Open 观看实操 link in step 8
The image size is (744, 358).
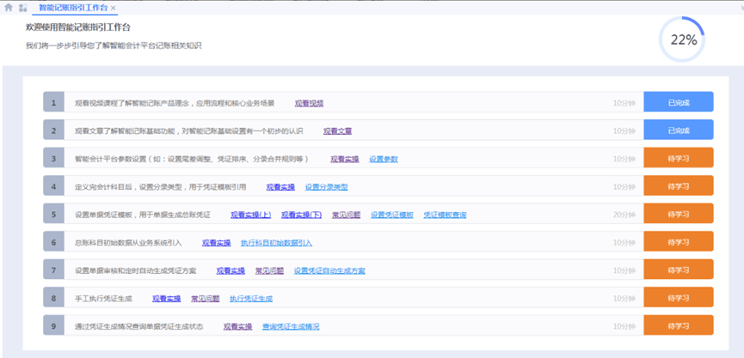point(166,299)
